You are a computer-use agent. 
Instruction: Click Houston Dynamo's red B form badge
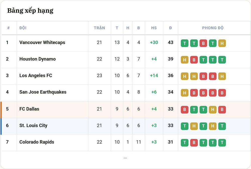click(x=194, y=60)
